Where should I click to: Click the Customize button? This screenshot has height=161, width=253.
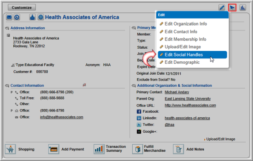(x=22, y=8)
